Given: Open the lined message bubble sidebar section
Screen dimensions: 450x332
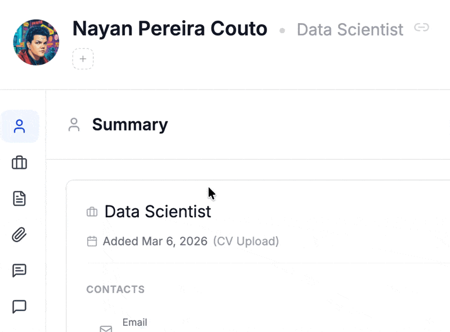Looking at the screenshot, I should pyautogui.click(x=20, y=271).
